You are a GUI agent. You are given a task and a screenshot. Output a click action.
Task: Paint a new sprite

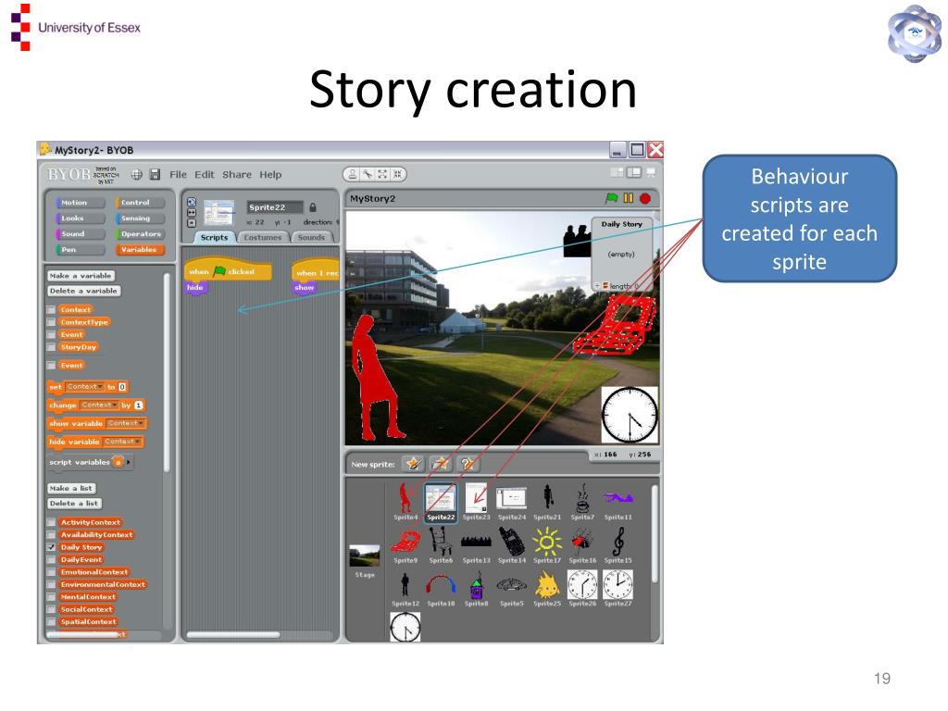pyautogui.click(x=413, y=464)
